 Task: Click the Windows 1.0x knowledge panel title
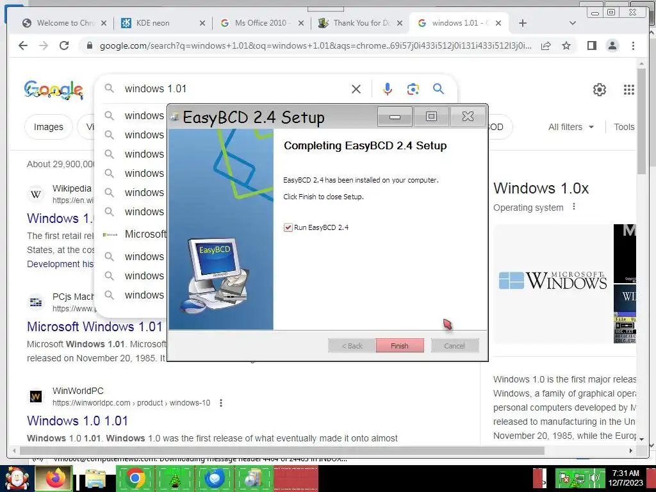click(x=541, y=188)
